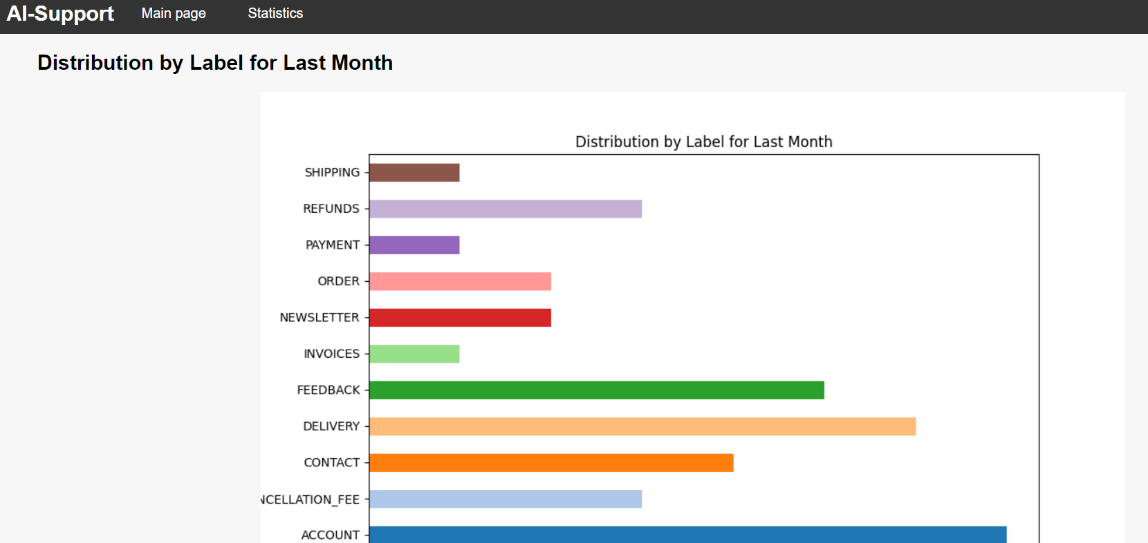The height and width of the screenshot is (543, 1148).
Task: Click the CONTACT axis label
Action: point(332,463)
